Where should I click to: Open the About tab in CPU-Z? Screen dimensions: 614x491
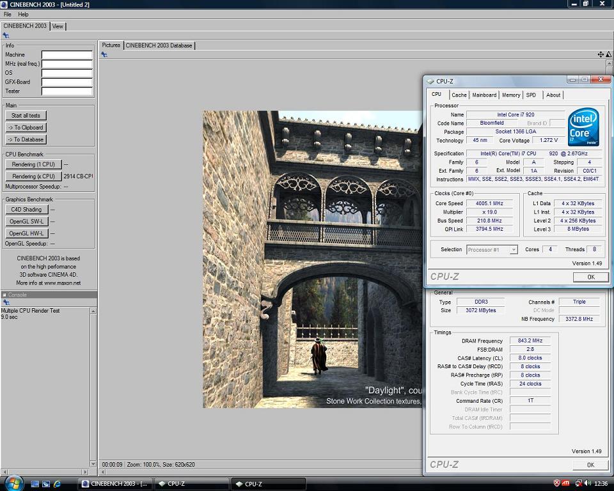(x=553, y=95)
